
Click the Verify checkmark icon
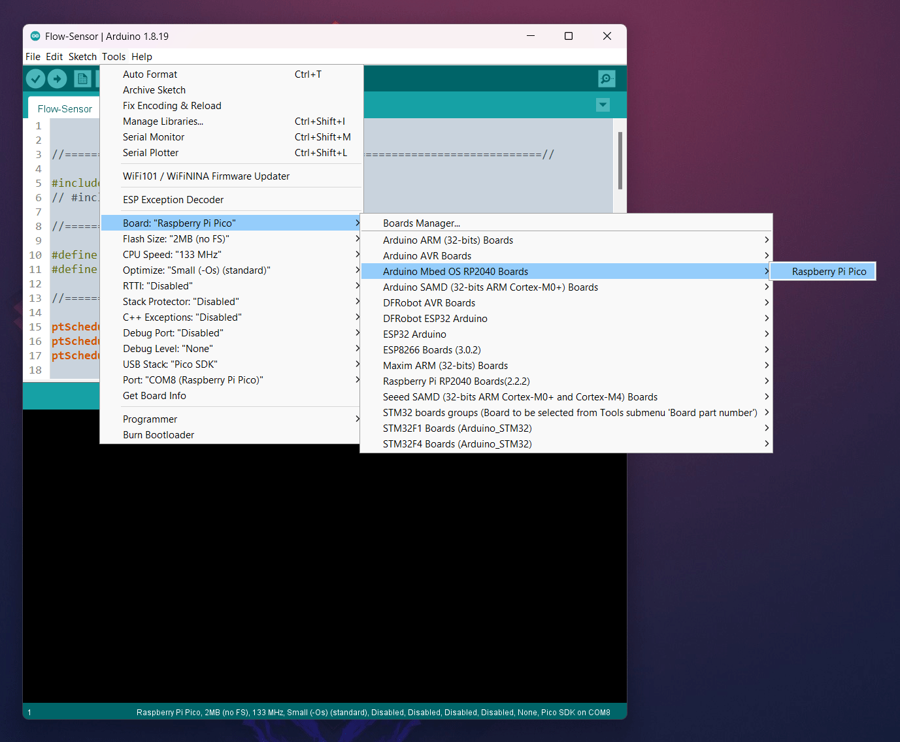tap(36, 79)
